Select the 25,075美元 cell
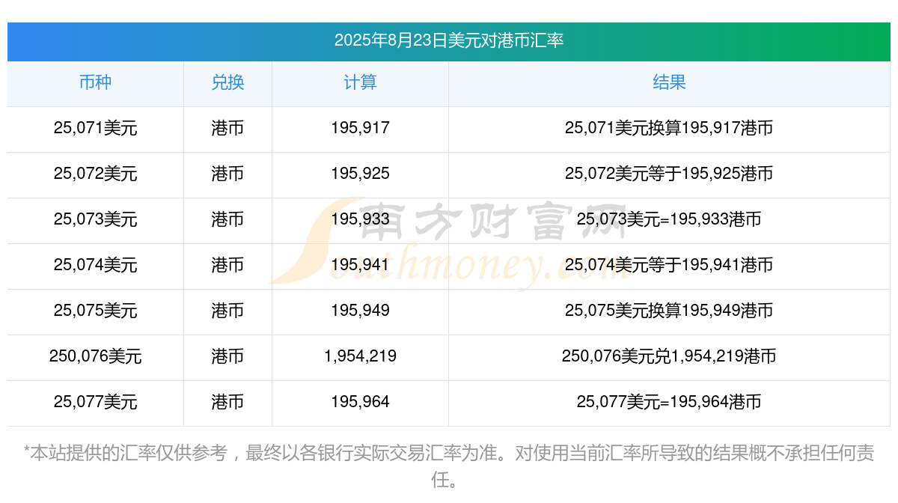The image size is (898, 503). pyautogui.click(x=95, y=311)
